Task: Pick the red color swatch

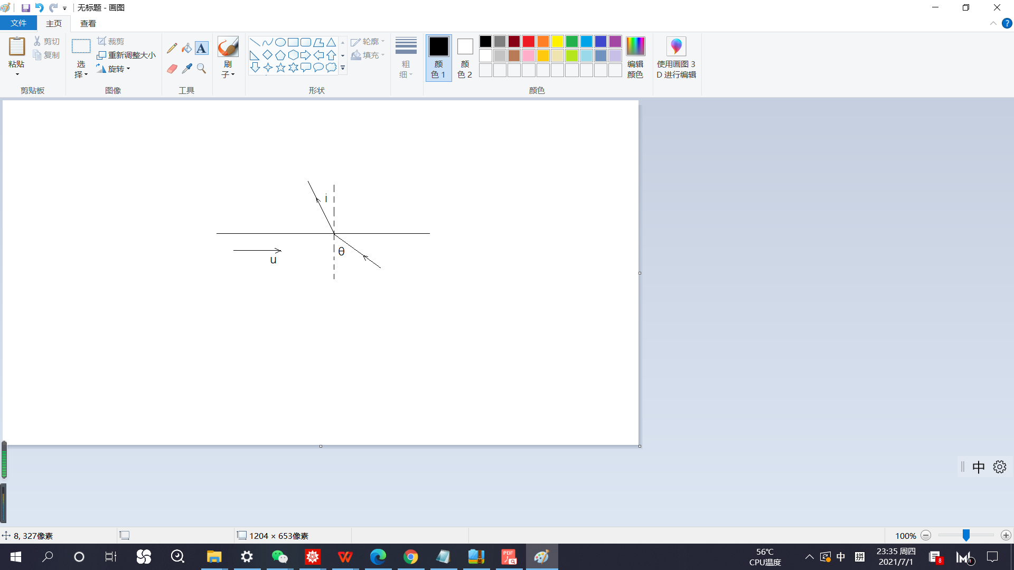Action: [529, 41]
